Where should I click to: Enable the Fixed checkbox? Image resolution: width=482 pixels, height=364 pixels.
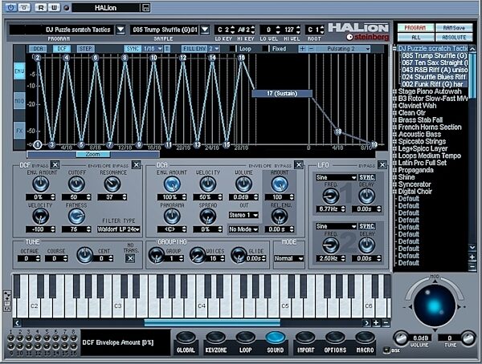(x=265, y=49)
